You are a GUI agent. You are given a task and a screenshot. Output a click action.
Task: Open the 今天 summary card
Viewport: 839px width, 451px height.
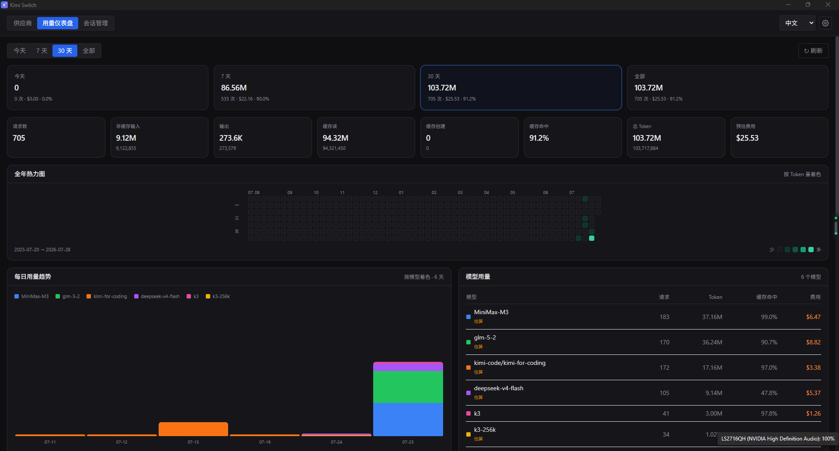point(107,87)
